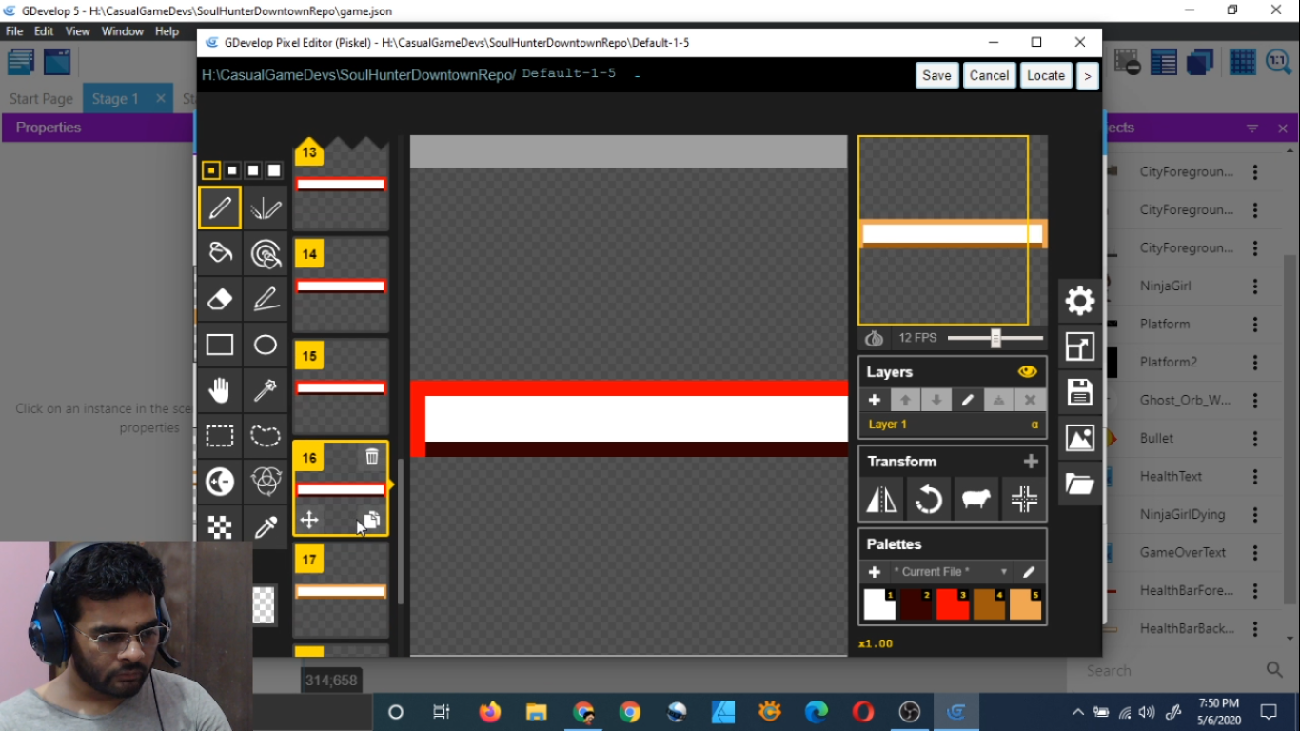Open NinjaGirl object three-dot menu
Image resolution: width=1300 pixels, height=731 pixels.
pyautogui.click(x=1255, y=286)
